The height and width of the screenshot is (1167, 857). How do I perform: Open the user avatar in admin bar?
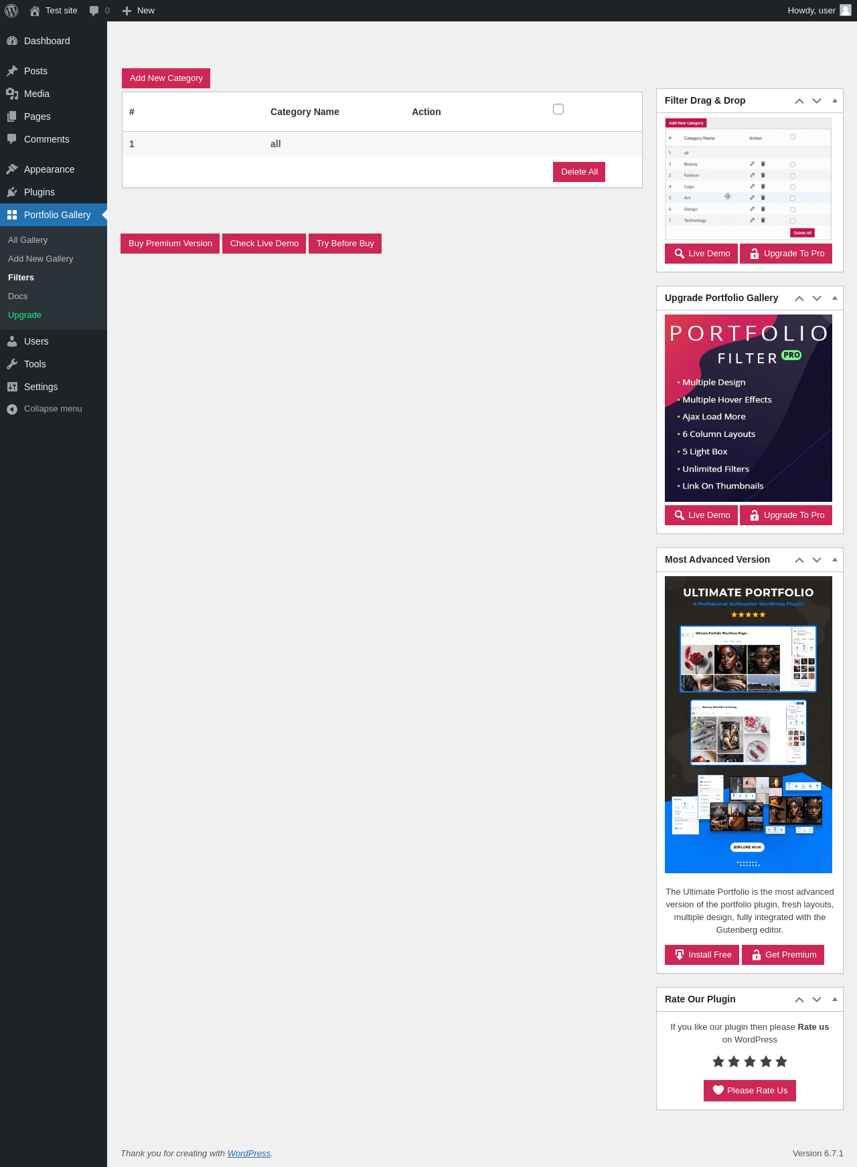[x=846, y=11]
